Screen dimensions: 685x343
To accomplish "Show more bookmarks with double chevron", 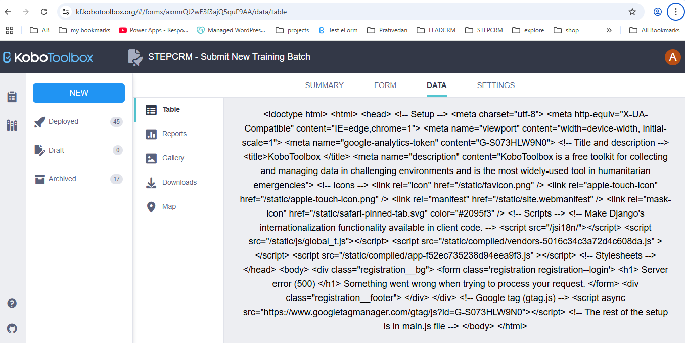I will [609, 30].
